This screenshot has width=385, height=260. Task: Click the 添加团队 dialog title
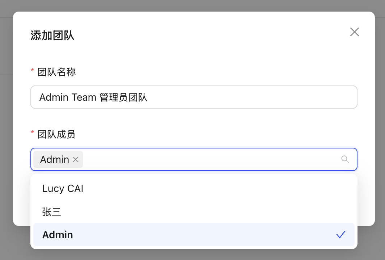52,35
